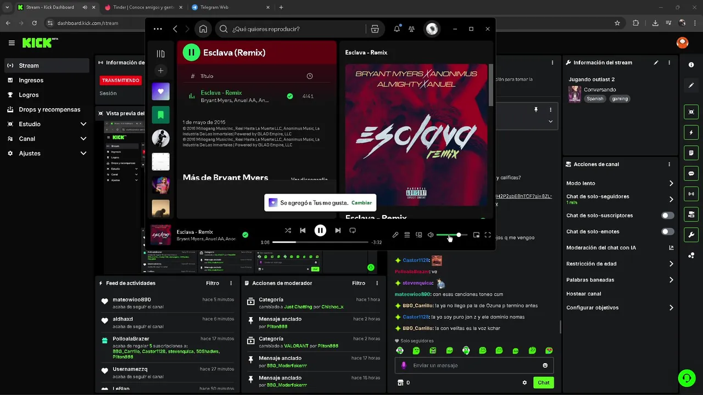Open the emoji picker in chat input

[x=545, y=365]
